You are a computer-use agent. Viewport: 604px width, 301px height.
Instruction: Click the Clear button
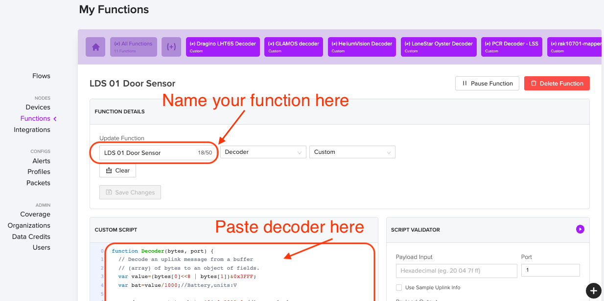117,171
